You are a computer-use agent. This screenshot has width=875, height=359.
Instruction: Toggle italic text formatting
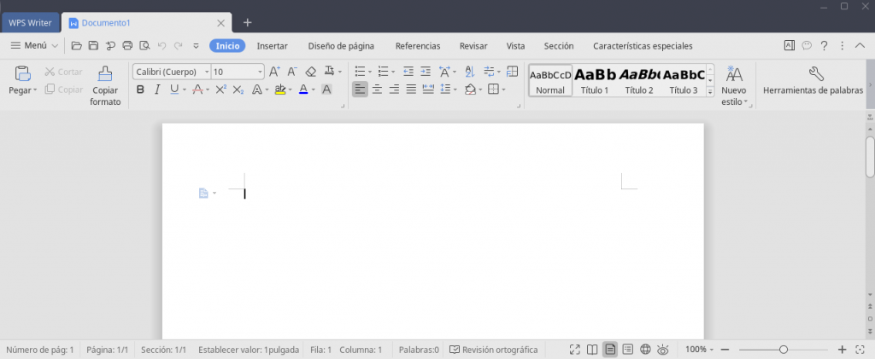click(157, 90)
